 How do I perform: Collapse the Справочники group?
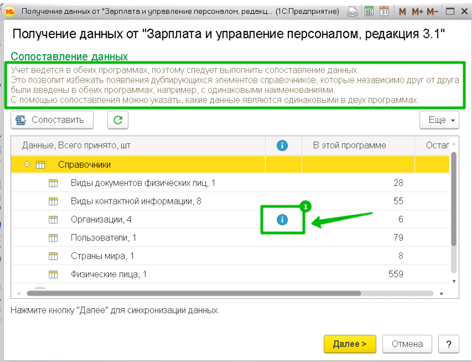click(27, 164)
